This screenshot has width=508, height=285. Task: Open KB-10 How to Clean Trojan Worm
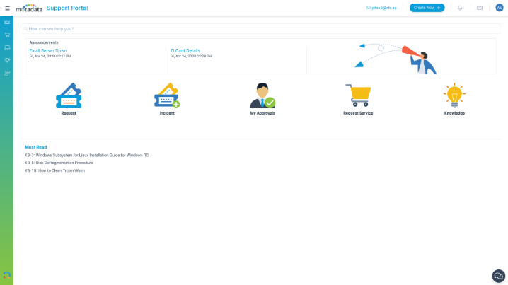54,170
